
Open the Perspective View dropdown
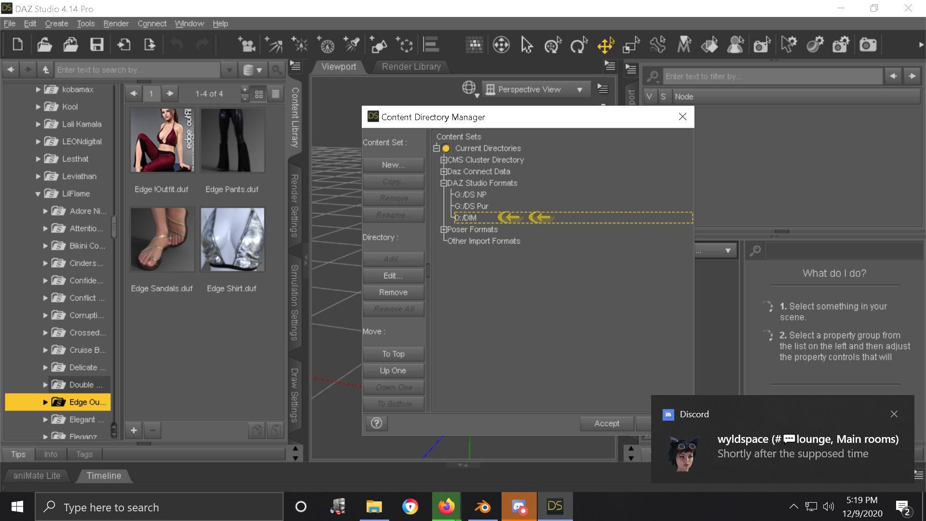point(579,89)
